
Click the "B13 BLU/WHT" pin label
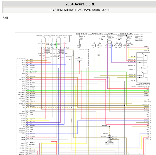point(31,133)
